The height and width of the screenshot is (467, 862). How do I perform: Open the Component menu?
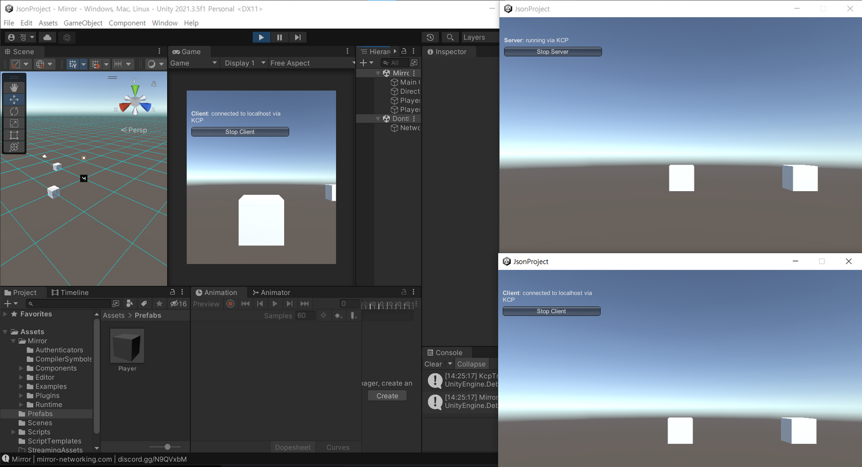[127, 23]
